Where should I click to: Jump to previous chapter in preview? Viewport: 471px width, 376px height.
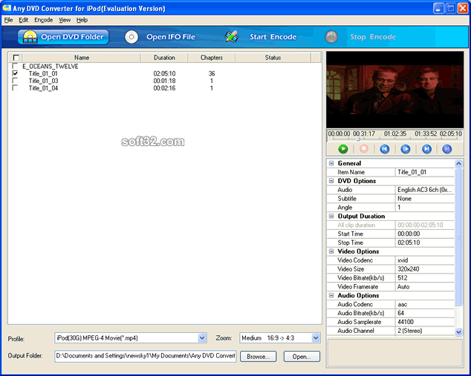[x=385, y=149]
